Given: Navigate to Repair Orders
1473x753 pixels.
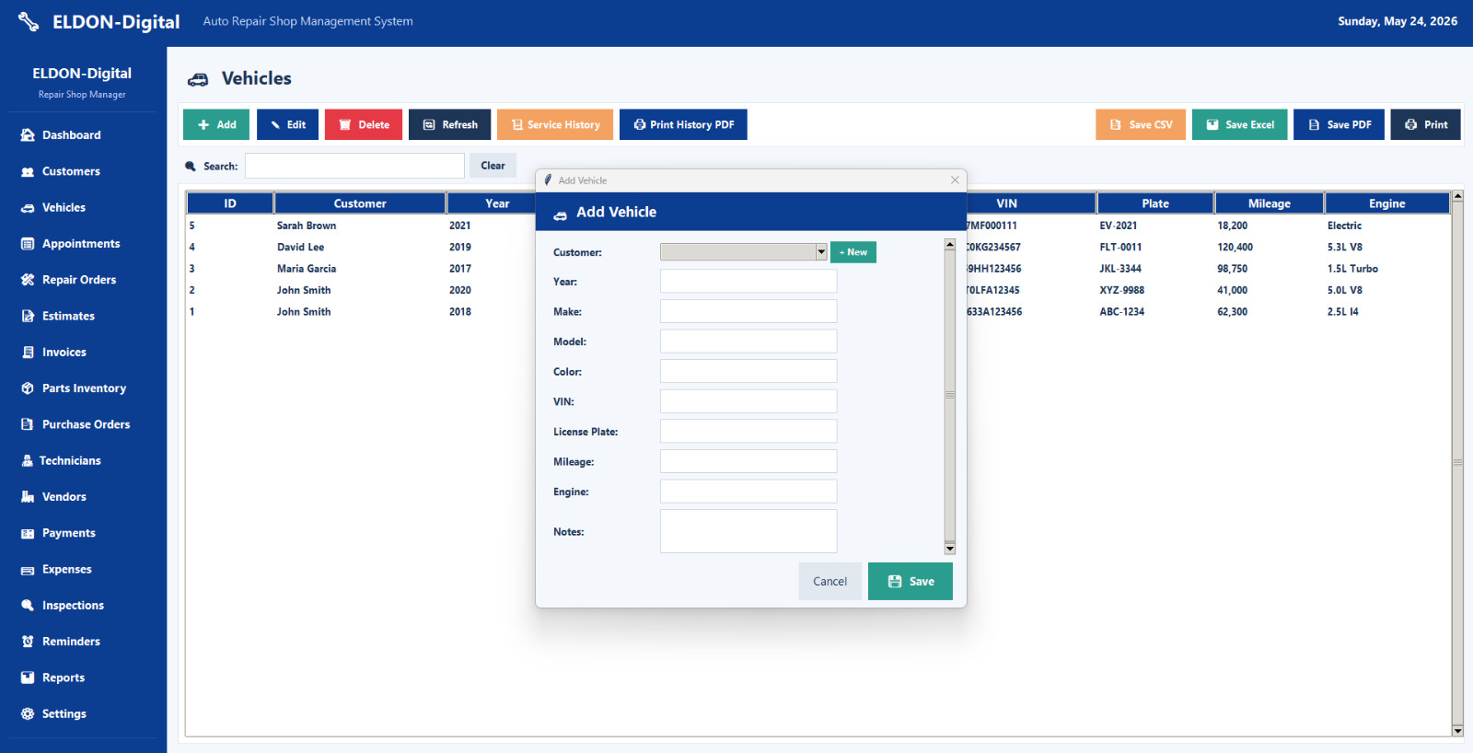Looking at the screenshot, I should click(x=68, y=280).
